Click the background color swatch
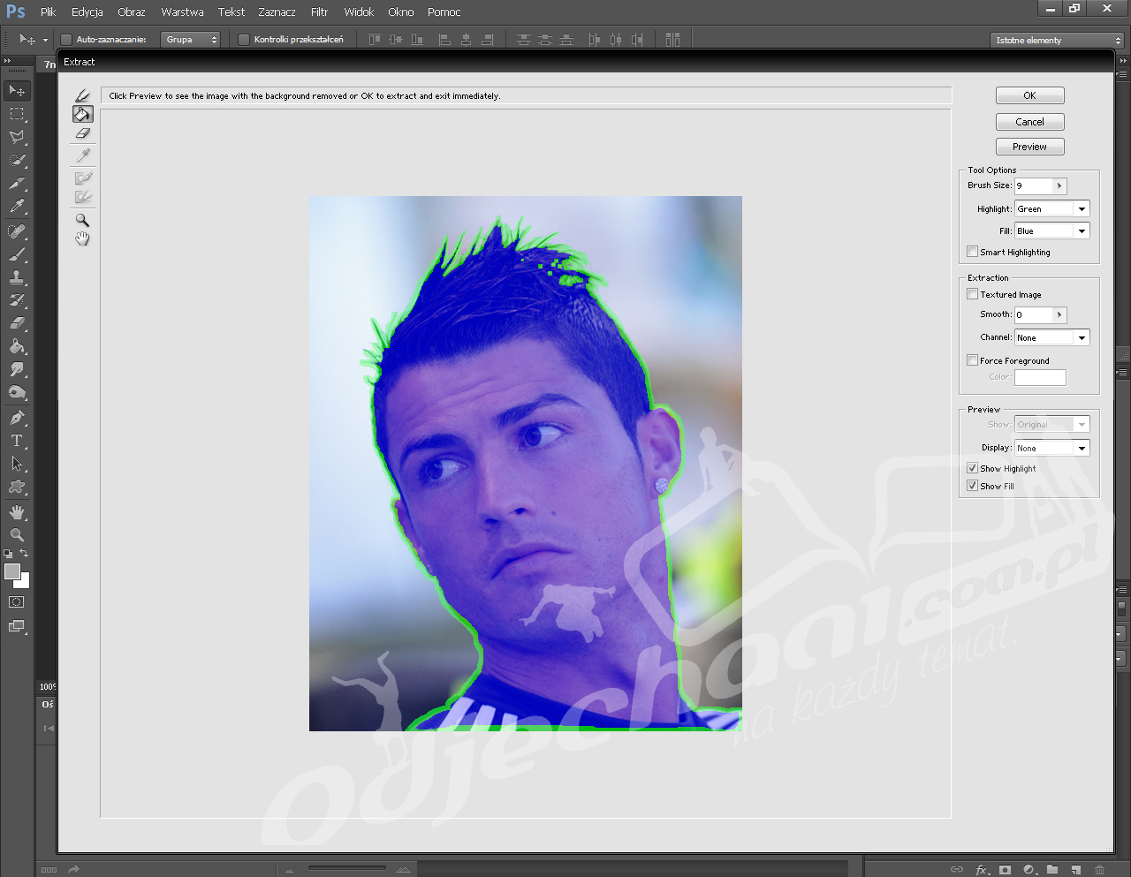The width and height of the screenshot is (1131, 877). 26,583
